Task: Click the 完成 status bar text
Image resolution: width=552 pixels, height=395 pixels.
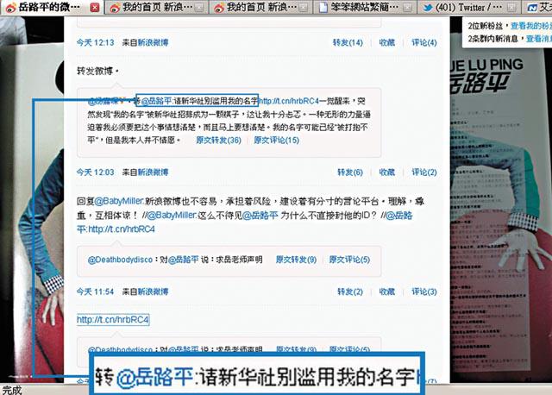Action: 12,390
